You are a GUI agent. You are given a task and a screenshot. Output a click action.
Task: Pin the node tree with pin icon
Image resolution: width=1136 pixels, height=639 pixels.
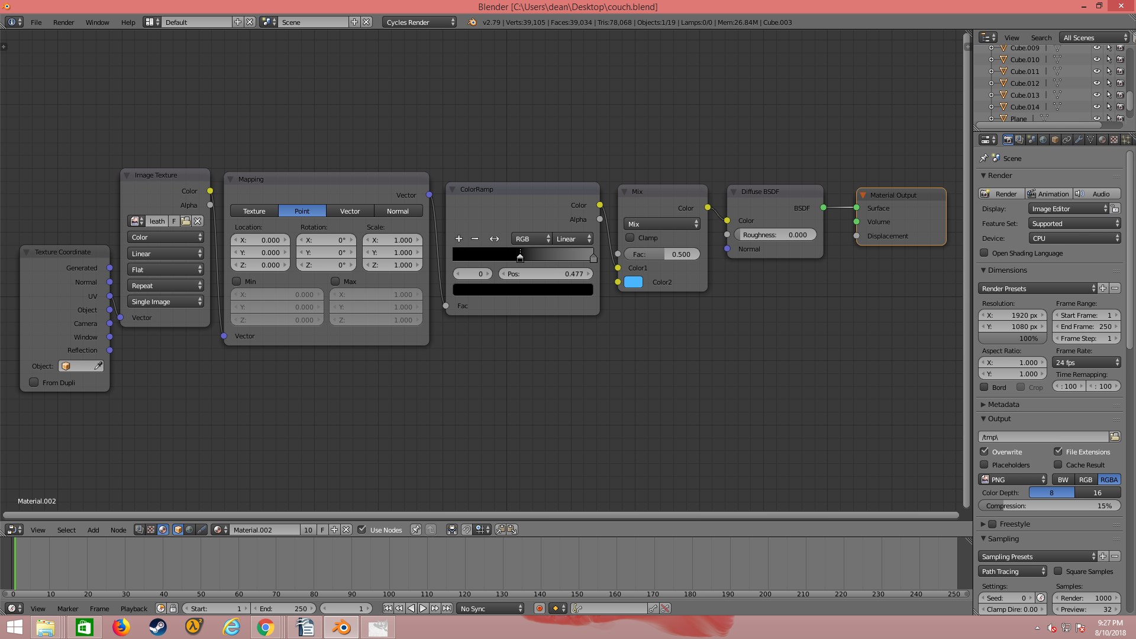coord(416,530)
